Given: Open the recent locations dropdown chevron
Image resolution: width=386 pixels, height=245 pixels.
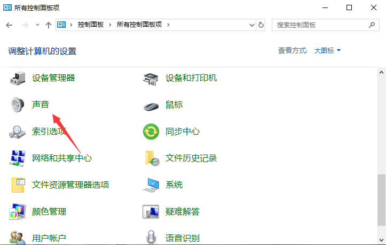Looking at the screenshot, I should 37,25.
